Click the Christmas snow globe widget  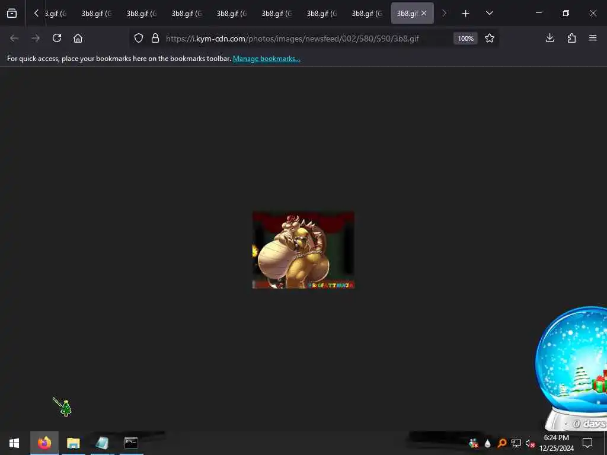tap(571, 369)
